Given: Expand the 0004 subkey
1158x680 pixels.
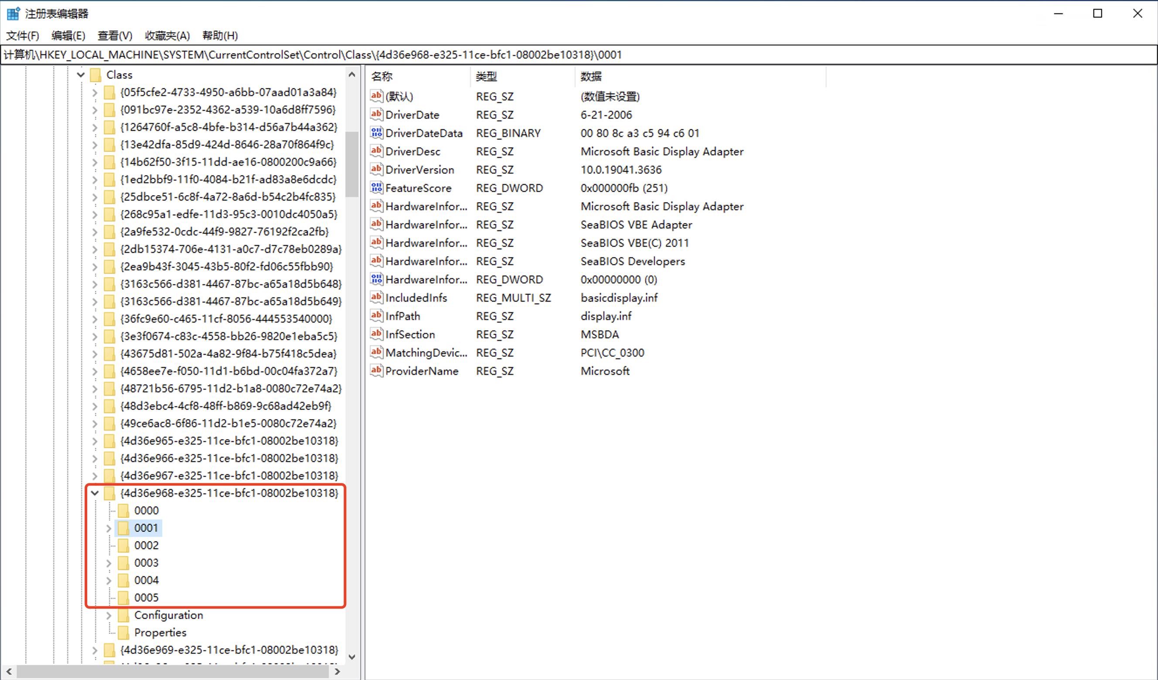Looking at the screenshot, I should pos(109,581).
